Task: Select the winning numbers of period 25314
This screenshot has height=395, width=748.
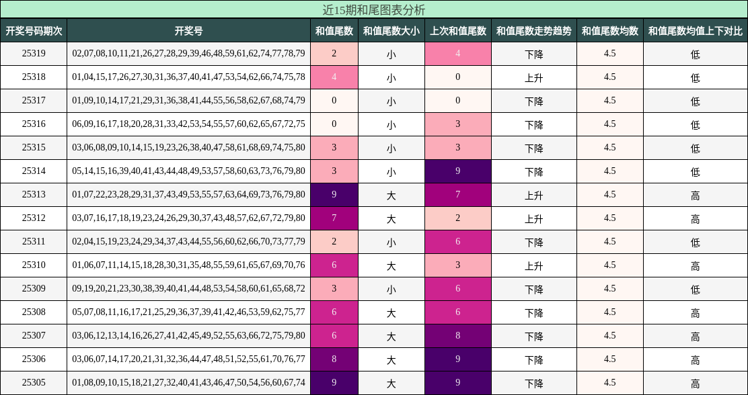Action: click(x=188, y=171)
